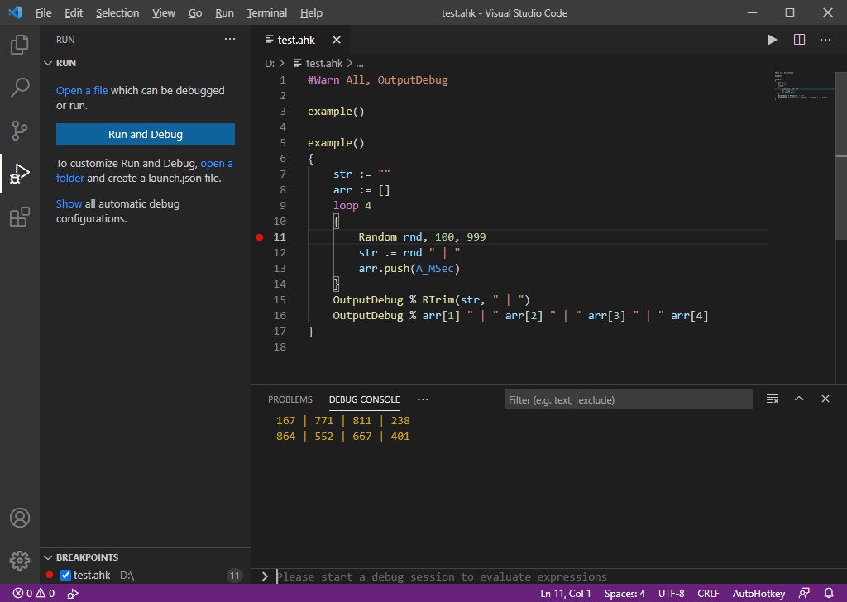Screen dimensions: 847x602
Task: Clear the debug console output
Action: (x=773, y=399)
